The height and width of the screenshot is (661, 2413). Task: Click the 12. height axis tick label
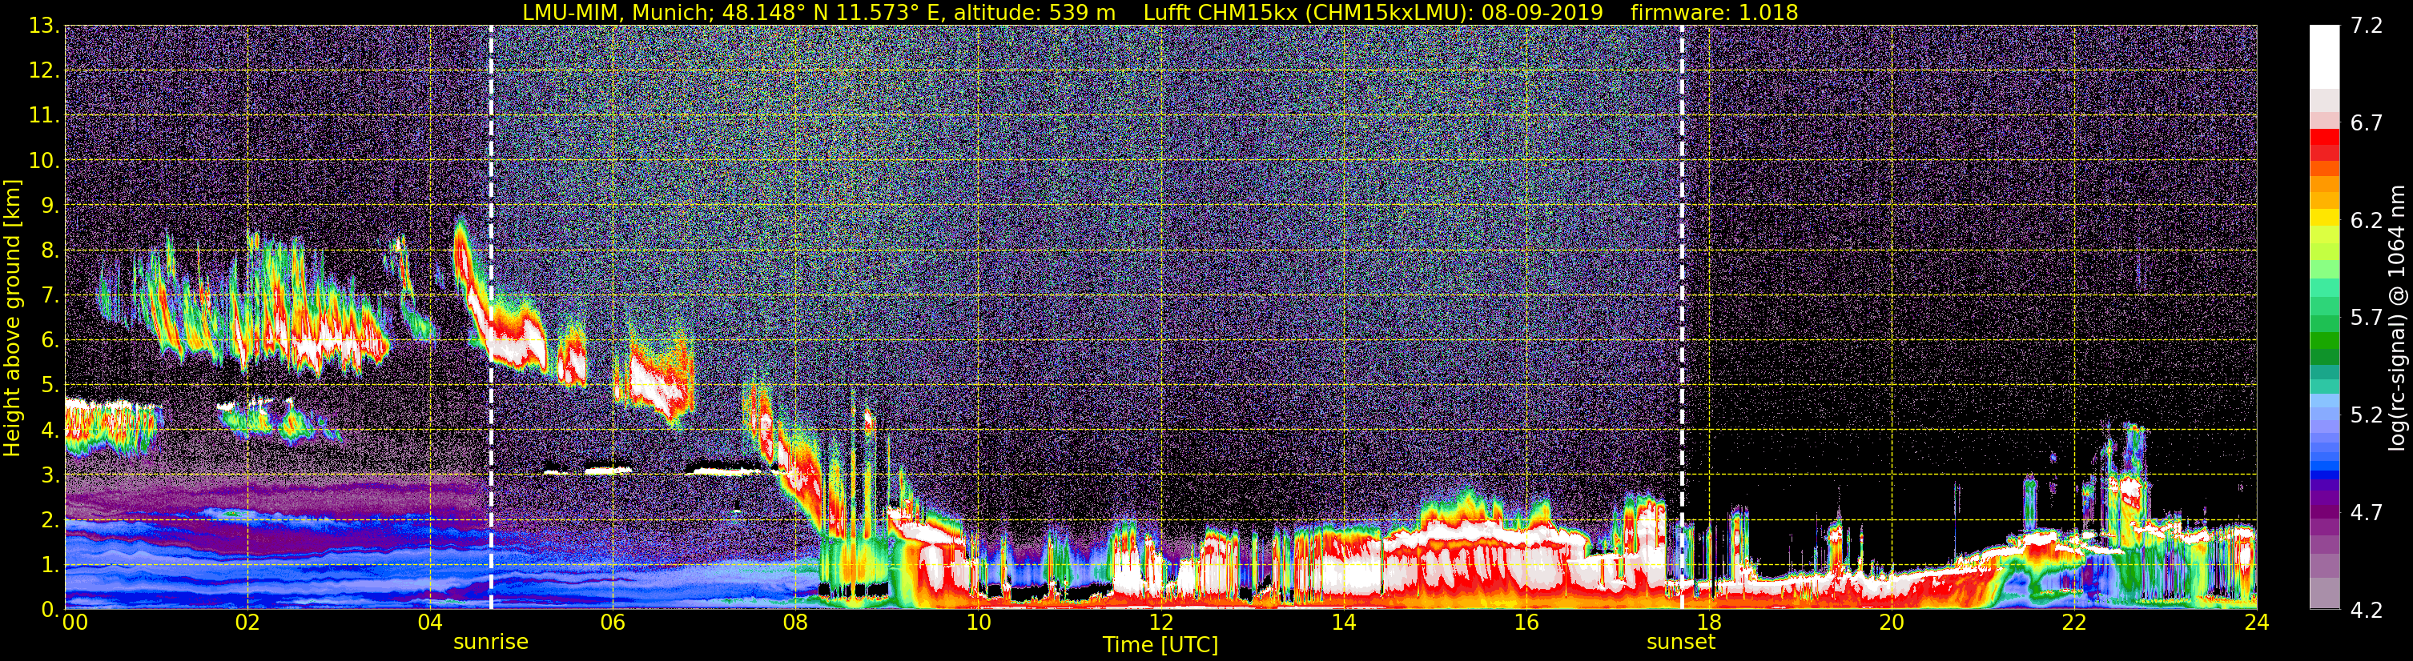pos(44,71)
